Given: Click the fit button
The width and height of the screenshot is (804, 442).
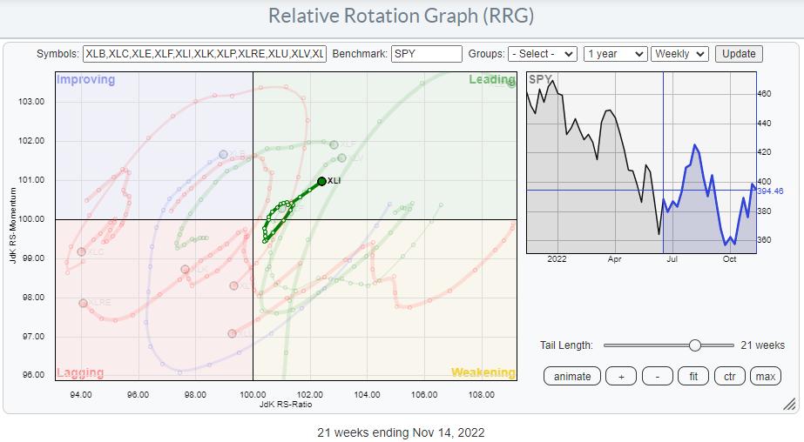Looking at the screenshot, I should (x=693, y=376).
